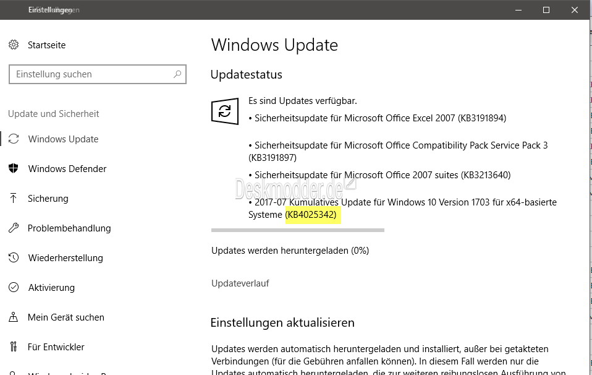Screen dimensions: 592x375
Task: Select the Für Entwickler tools icon
Action: click(x=14, y=347)
